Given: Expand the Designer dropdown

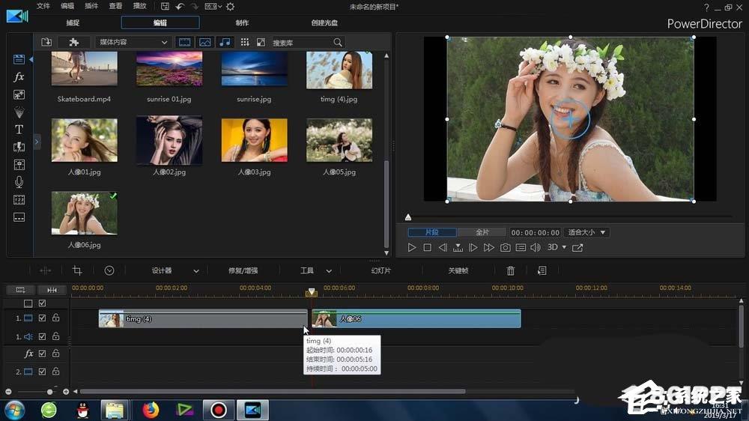Looking at the screenshot, I should pyautogui.click(x=195, y=271).
